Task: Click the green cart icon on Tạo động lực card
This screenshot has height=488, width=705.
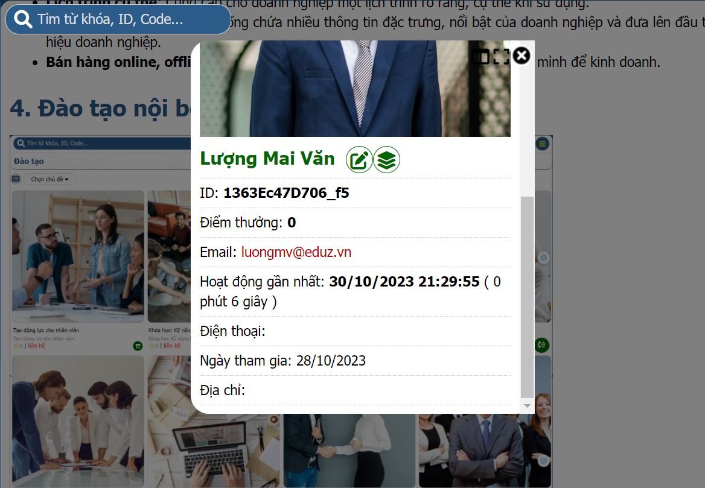Action: click(137, 347)
